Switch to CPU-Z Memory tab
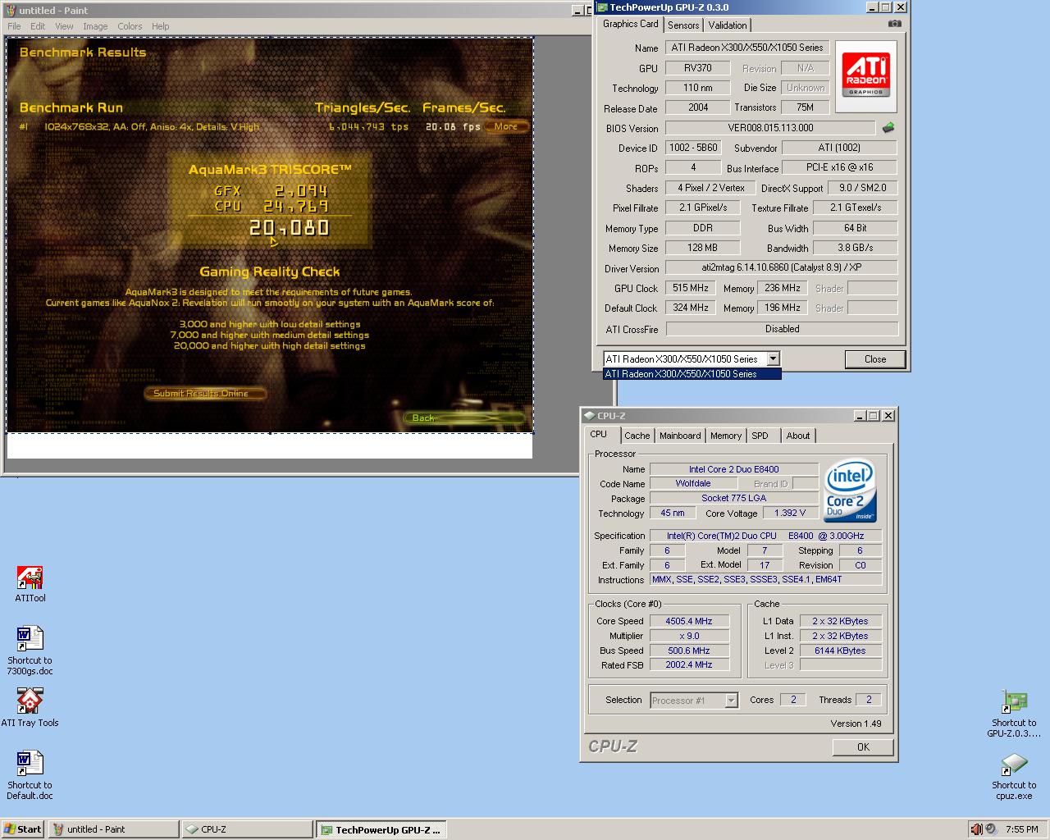 coord(726,436)
